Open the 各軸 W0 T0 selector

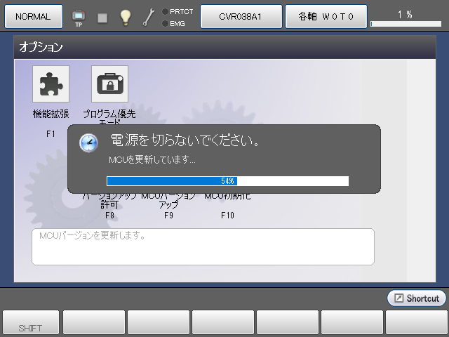(326, 16)
